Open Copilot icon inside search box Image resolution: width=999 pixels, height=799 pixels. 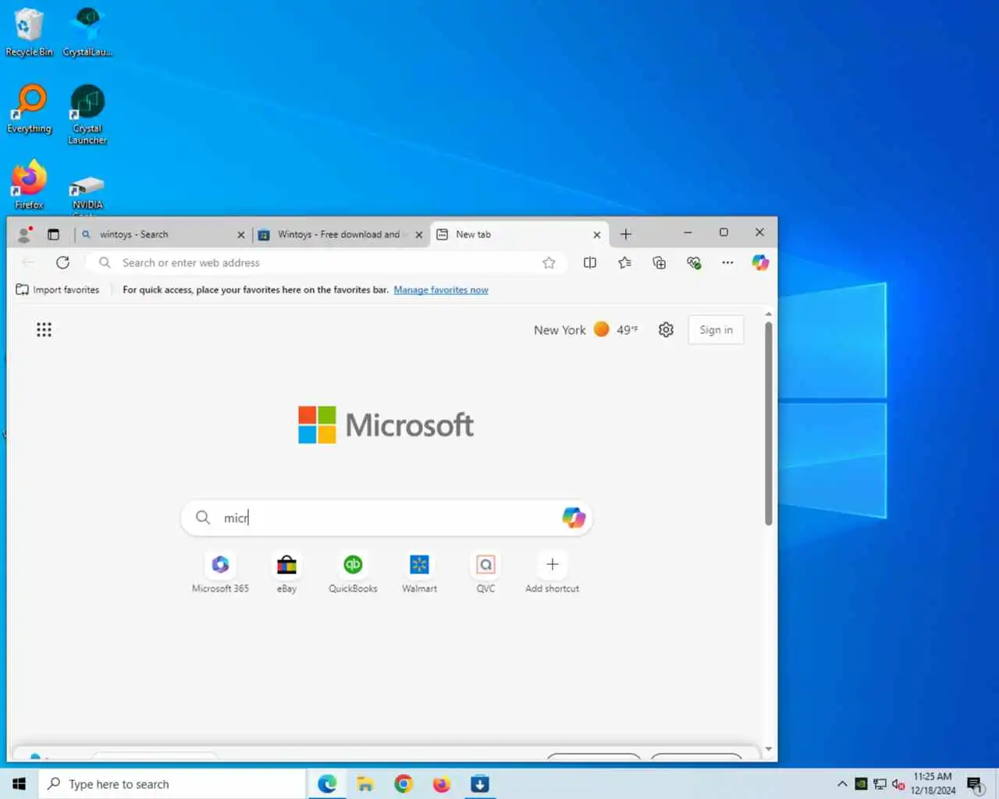574,517
